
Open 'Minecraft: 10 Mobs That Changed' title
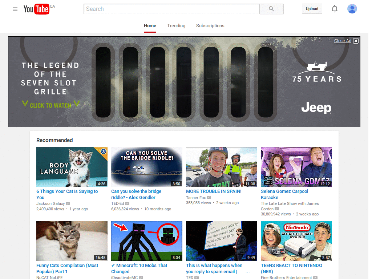139,268
